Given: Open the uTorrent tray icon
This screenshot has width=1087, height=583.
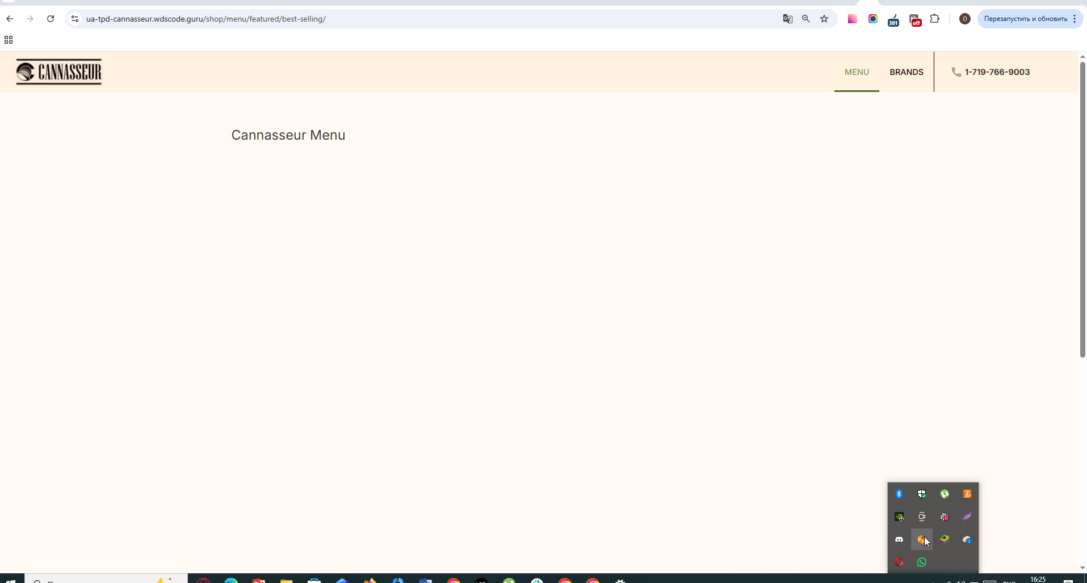Looking at the screenshot, I should [x=945, y=494].
